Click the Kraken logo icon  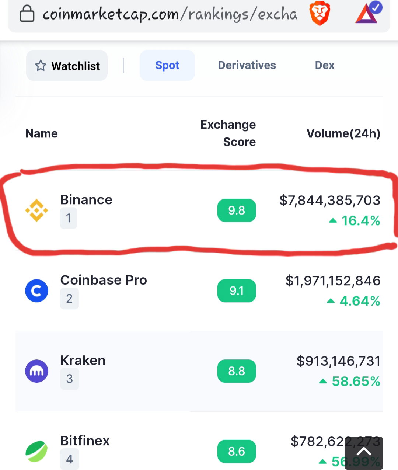36,371
